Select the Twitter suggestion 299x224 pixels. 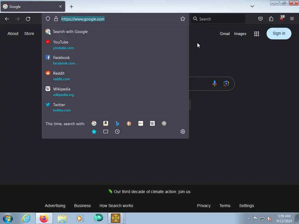(x=115, y=107)
